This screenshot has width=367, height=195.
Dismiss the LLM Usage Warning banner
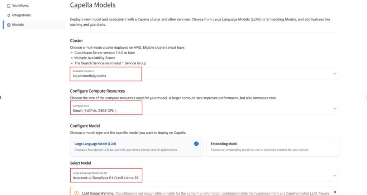click(x=335, y=192)
